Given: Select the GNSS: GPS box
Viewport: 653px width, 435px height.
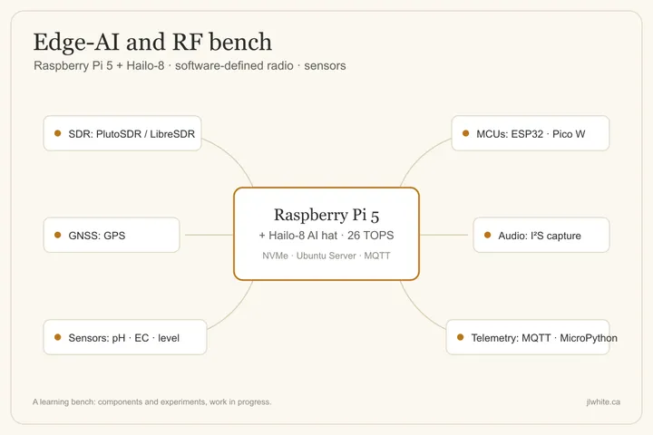Looking at the screenshot, I should [x=112, y=235].
